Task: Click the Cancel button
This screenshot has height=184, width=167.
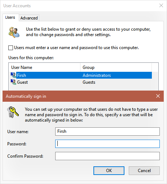Action: [x=144, y=171]
